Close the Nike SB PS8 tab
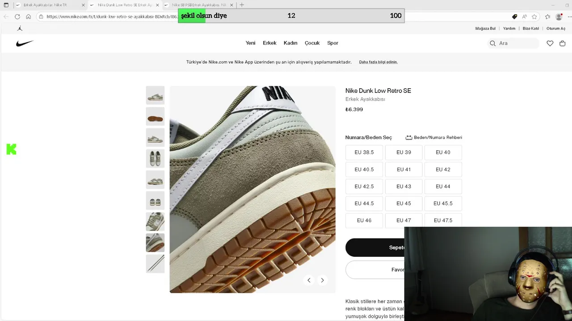Viewport: 572px width, 321px height. [x=231, y=5]
